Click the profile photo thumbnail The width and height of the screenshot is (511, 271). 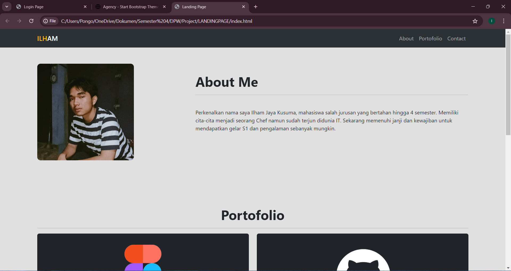(x=85, y=112)
